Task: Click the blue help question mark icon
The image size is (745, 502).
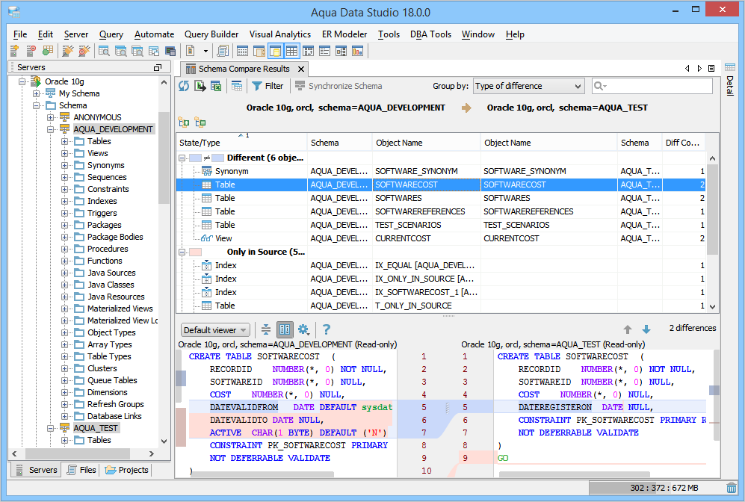Action: 326,329
